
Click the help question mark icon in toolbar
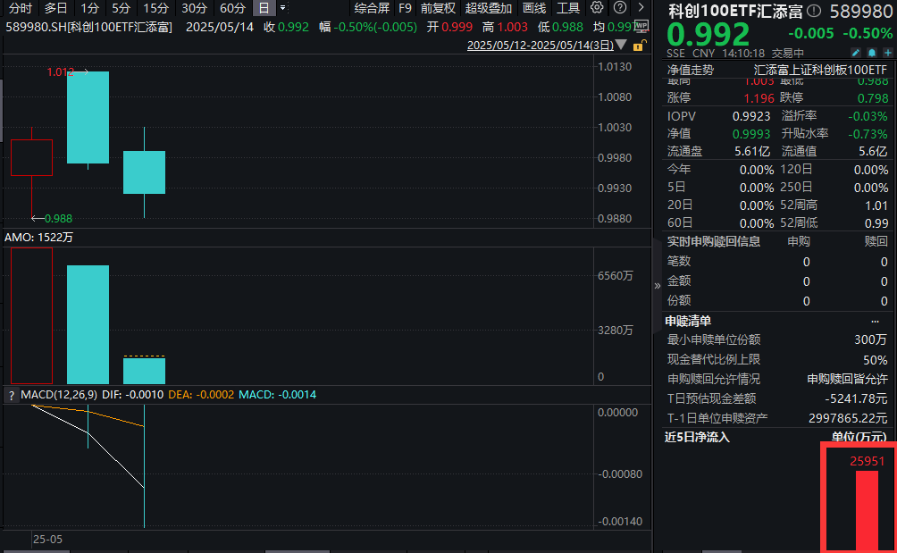tap(618, 8)
